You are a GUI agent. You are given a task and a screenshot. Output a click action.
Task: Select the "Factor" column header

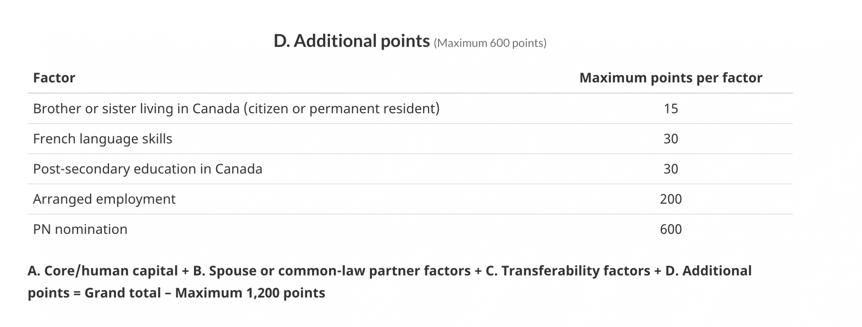pyautogui.click(x=54, y=78)
